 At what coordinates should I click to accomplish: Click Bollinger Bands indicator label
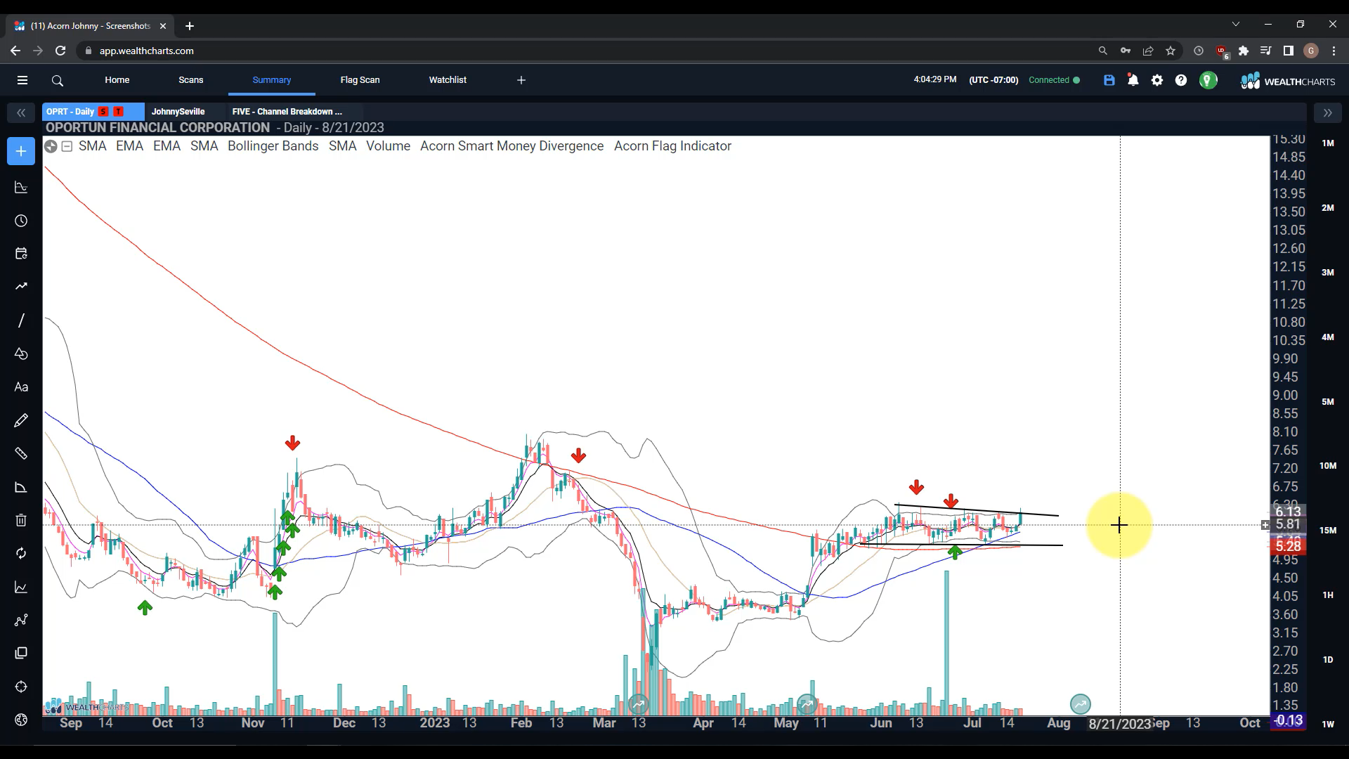point(273,146)
